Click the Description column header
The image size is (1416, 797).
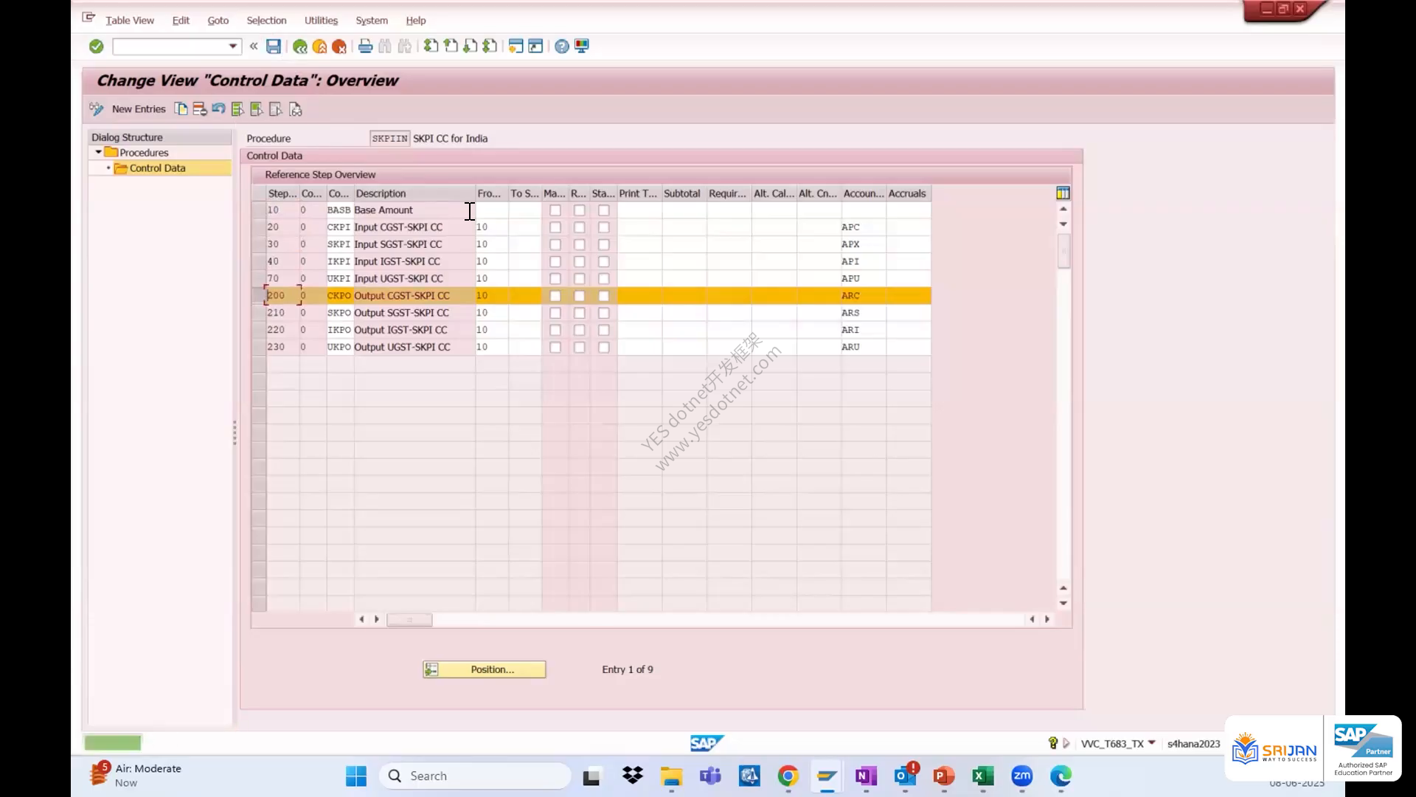pos(414,193)
